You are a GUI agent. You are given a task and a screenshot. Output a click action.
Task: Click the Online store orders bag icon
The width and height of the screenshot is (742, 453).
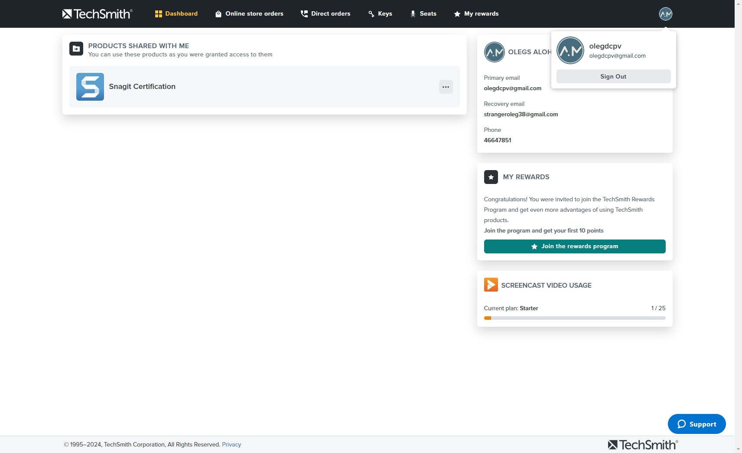[x=218, y=14]
